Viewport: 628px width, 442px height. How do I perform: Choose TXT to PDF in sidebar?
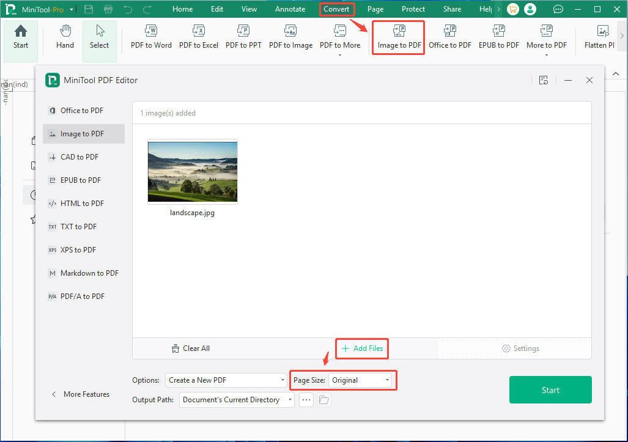(x=84, y=227)
